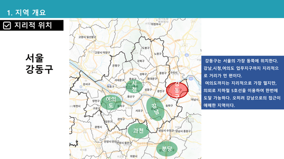This screenshot has width=284, height=159.
Task: Click the 하남시 label east of 강동구
Action: click(x=195, y=99)
